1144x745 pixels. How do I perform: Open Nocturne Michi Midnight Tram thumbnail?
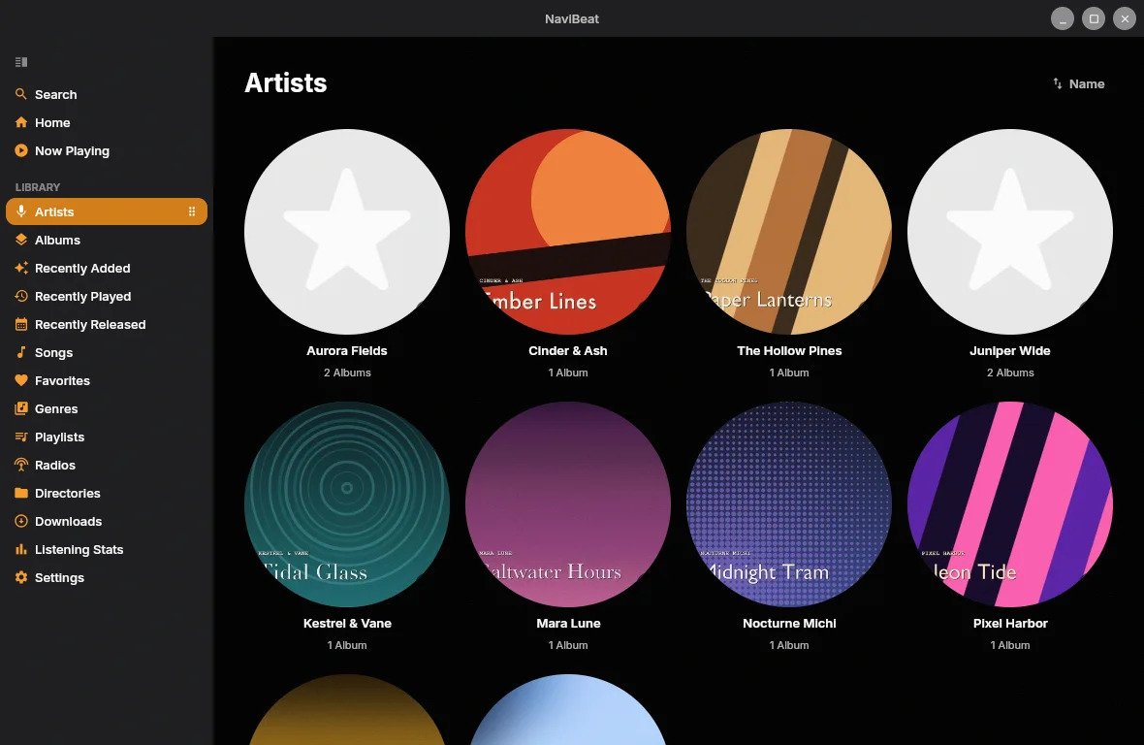(789, 504)
